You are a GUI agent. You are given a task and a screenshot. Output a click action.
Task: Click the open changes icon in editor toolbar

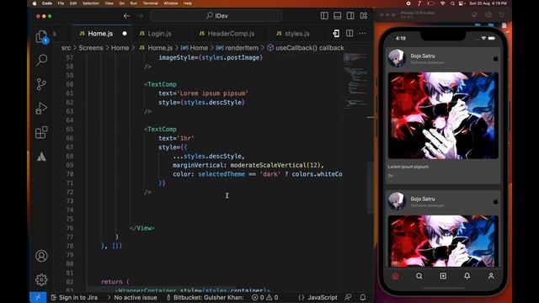(x=336, y=34)
